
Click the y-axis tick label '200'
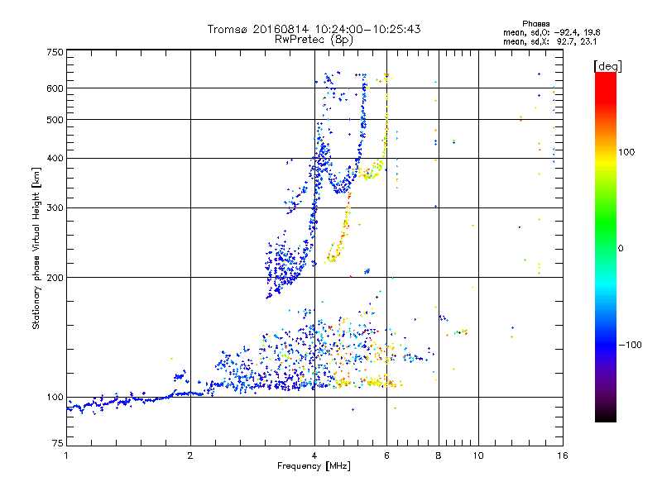[x=55, y=278]
